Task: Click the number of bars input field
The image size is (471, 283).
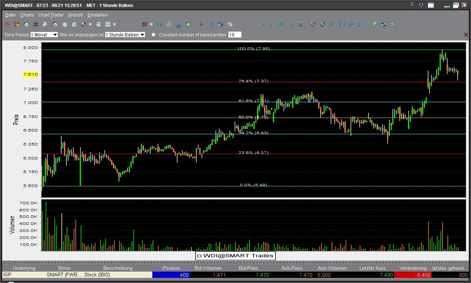Action: (x=235, y=35)
